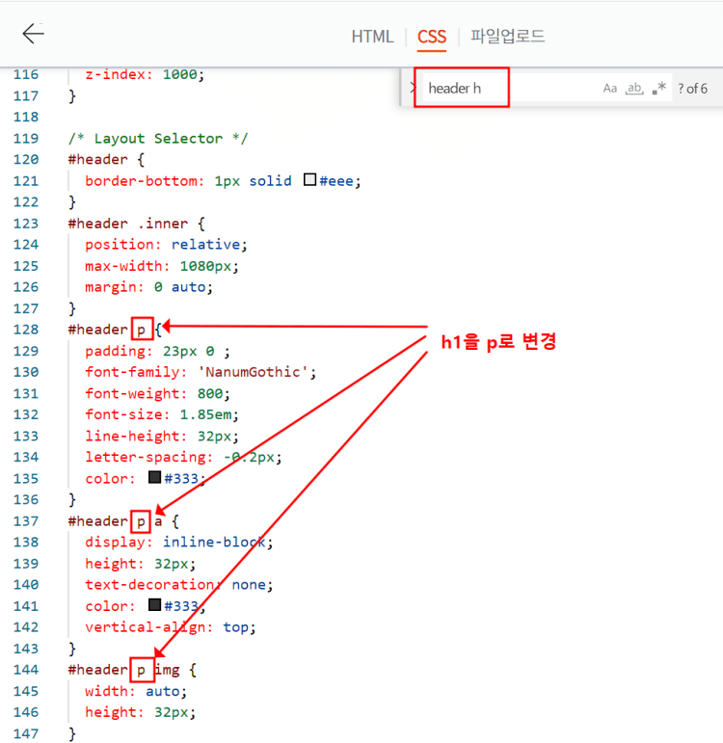Select the CSS tab
Viewport: 723px width, 743px height.
click(x=432, y=37)
